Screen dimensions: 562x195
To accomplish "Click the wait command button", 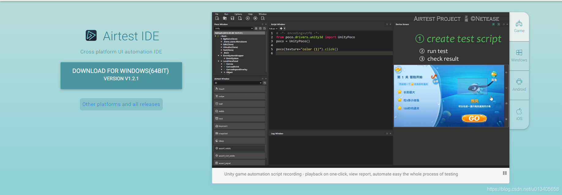I will tap(240, 104).
